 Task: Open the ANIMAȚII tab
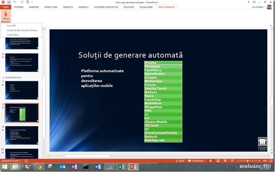click(83, 7)
